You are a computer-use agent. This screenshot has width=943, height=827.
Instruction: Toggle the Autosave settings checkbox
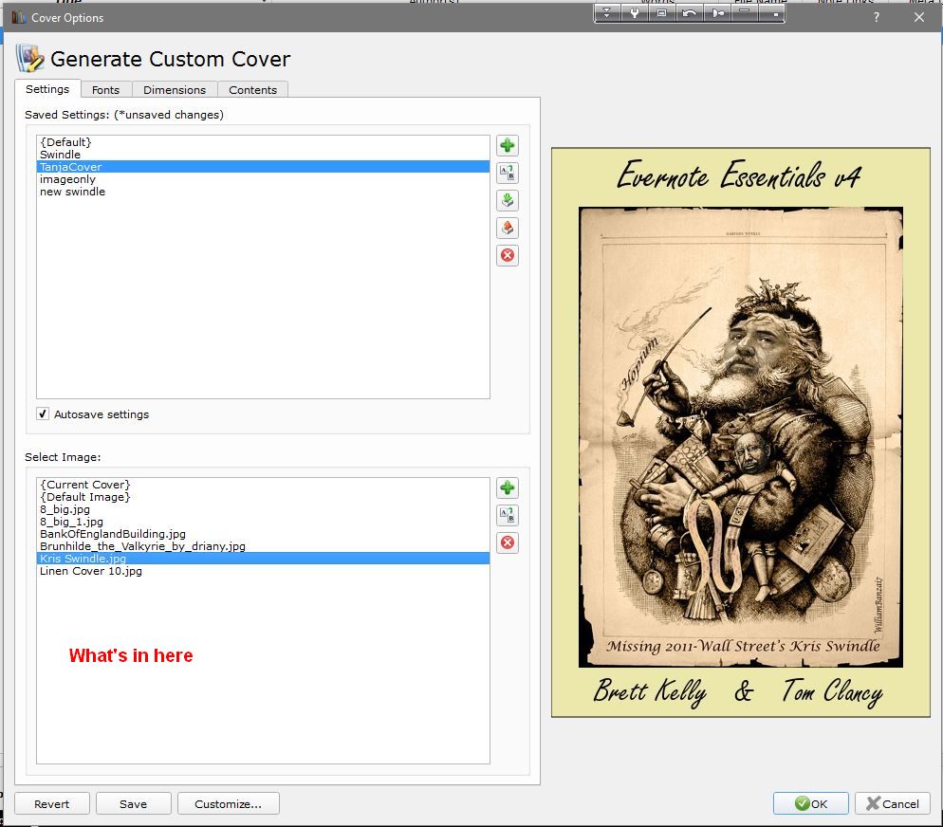(43, 413)
